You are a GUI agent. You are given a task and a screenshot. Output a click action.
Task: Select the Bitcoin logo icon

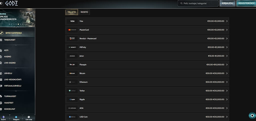coord(72,73)
